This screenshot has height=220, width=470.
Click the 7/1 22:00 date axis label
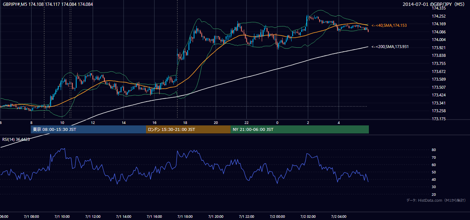tap(247, 217)
